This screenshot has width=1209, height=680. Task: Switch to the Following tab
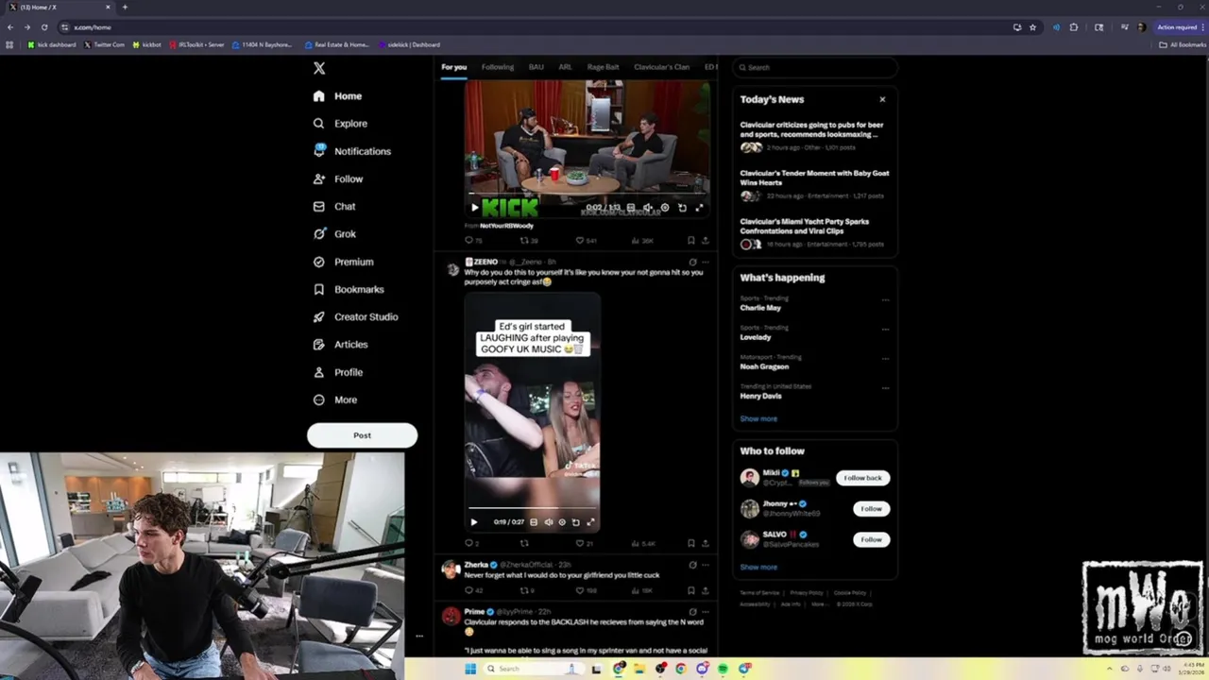tap(498, 67)
